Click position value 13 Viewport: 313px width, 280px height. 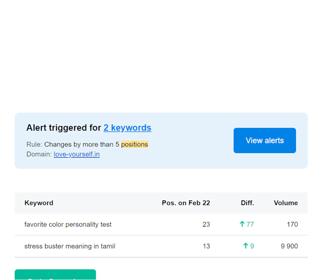[x=206, y=246]
